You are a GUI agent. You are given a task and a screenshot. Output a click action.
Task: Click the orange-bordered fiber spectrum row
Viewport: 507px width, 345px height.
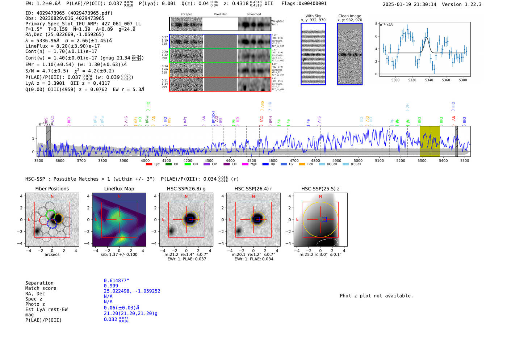coord(220,70)
